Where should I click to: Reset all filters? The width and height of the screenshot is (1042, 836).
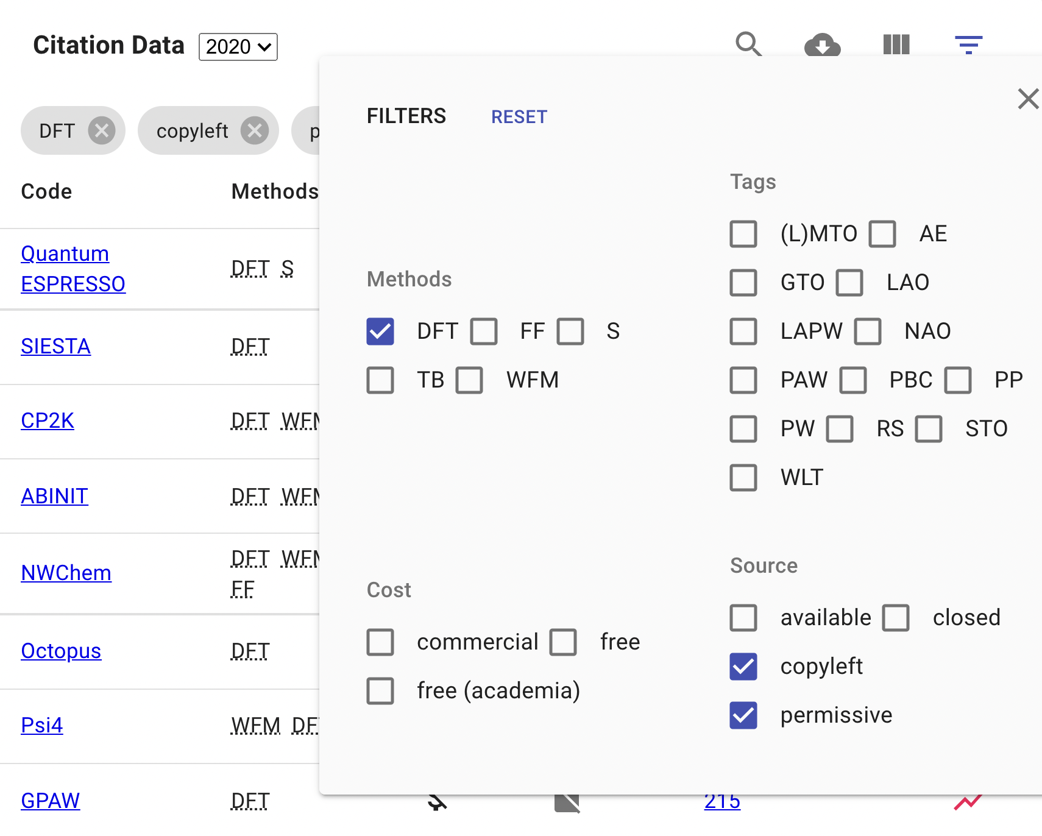tap(519, 116)
